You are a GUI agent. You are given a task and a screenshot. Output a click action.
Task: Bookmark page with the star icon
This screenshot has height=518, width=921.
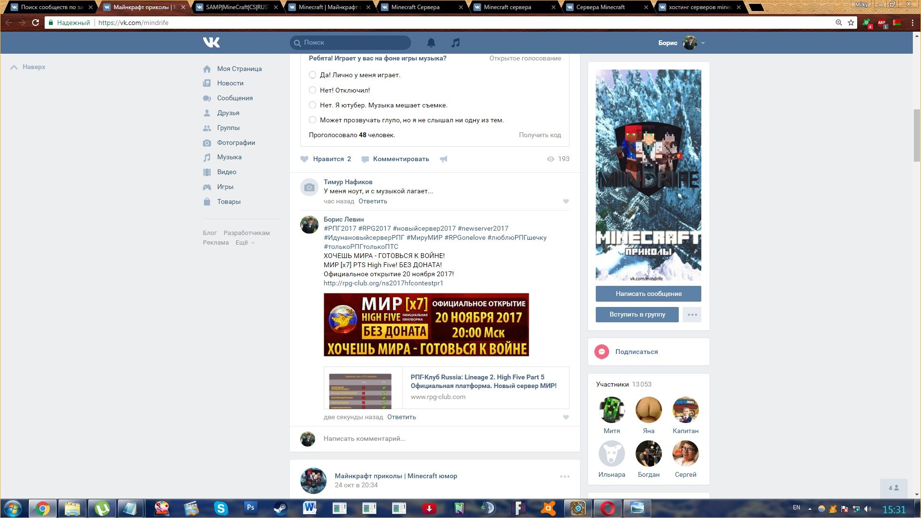(x=851, y=23)
